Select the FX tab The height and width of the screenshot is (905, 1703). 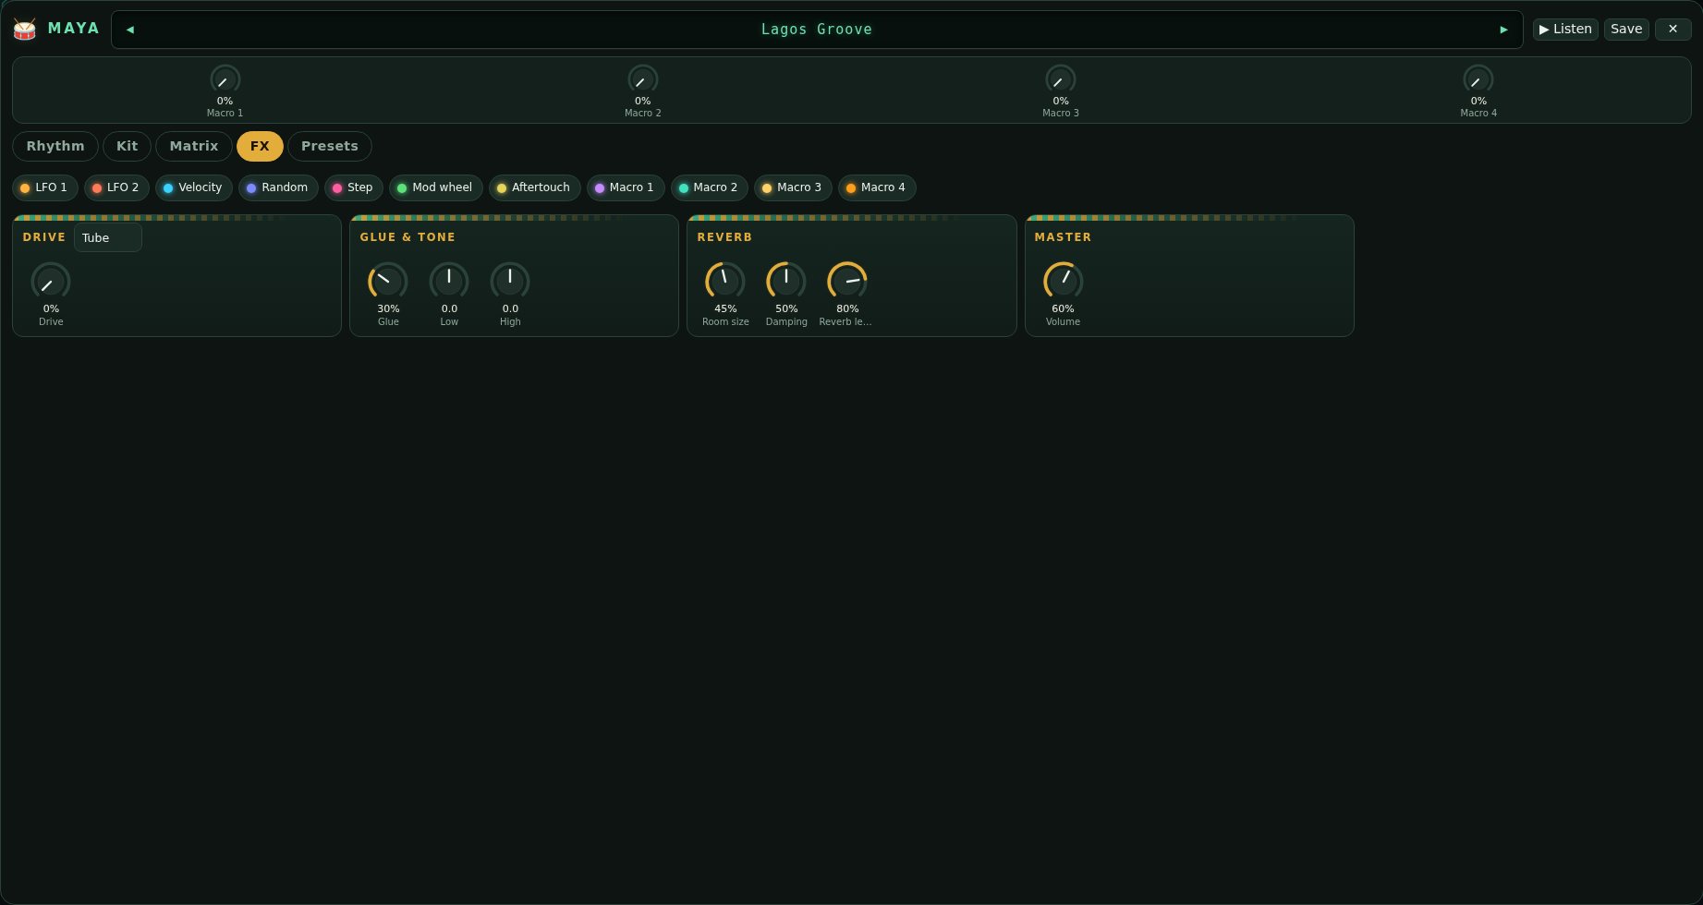260,146
